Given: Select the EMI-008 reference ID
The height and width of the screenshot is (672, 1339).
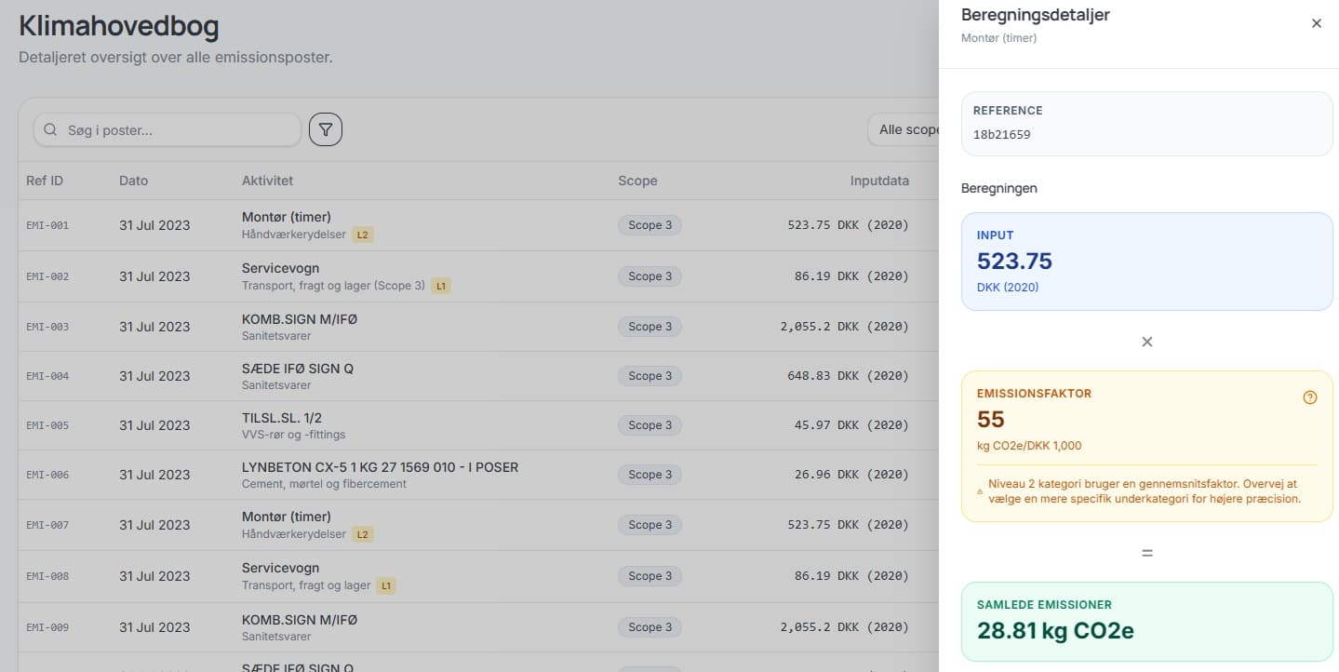Looking at the screenshot, I should tap(47, 576).
